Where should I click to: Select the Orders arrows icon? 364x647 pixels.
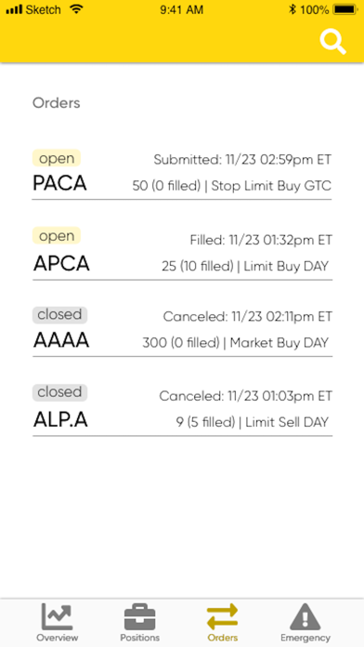click(x=223, y=616)
